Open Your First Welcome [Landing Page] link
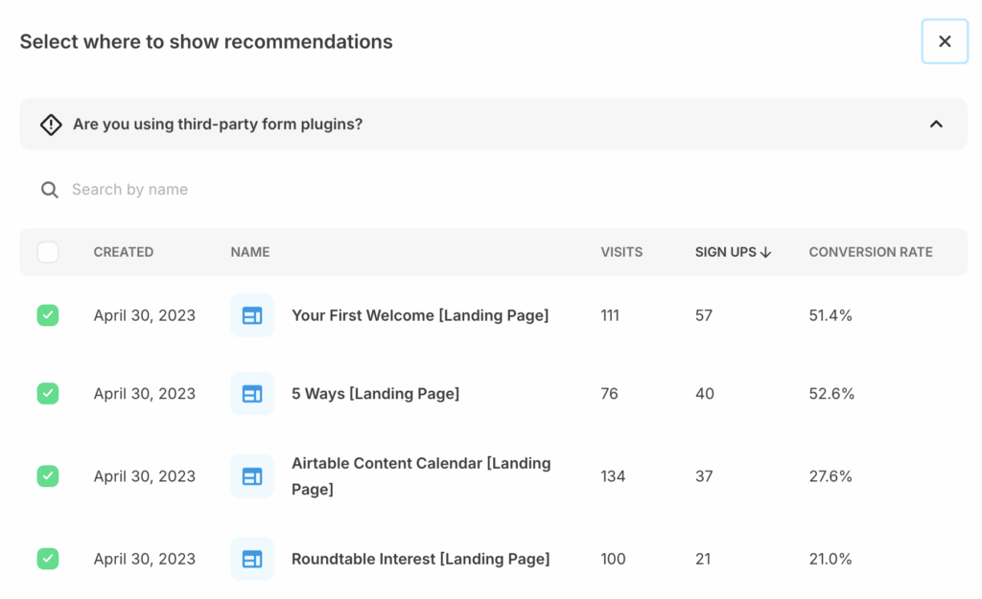Viewport: 982px width, 599px height. tap(420, 315)
